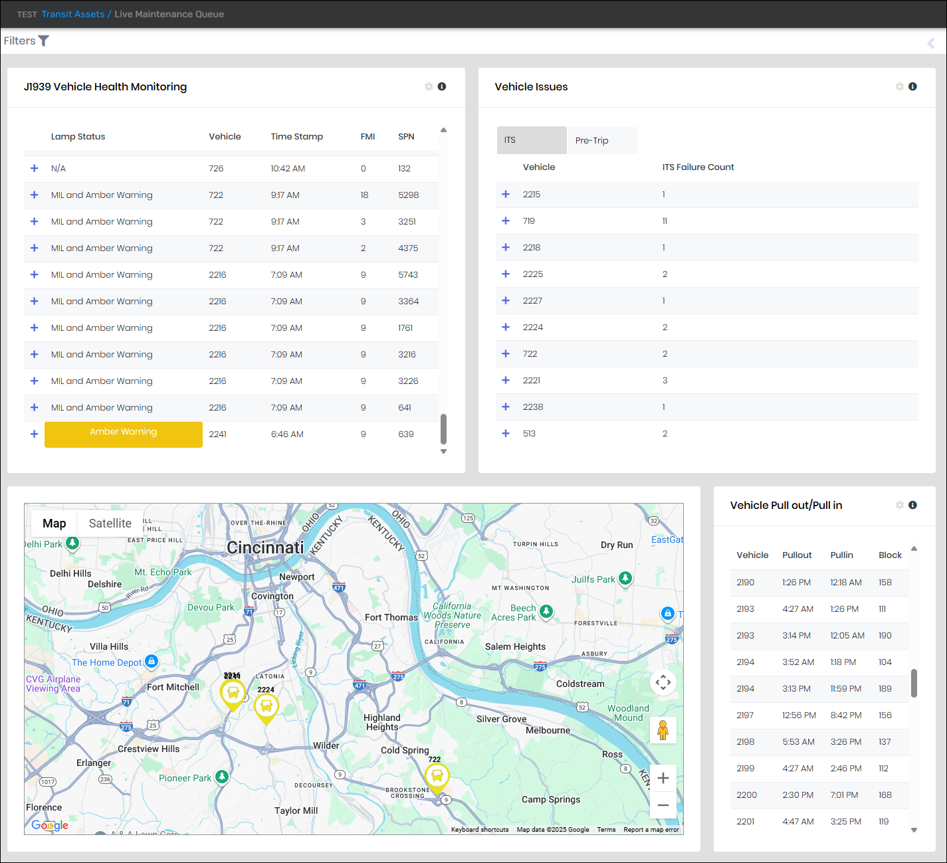
Task: Click the Vehicle Issues info icon
Action: pyautogui.click(x=912, y=87)
